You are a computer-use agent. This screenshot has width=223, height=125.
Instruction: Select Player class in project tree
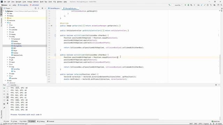pyautogui.click(x=15, y=50)
